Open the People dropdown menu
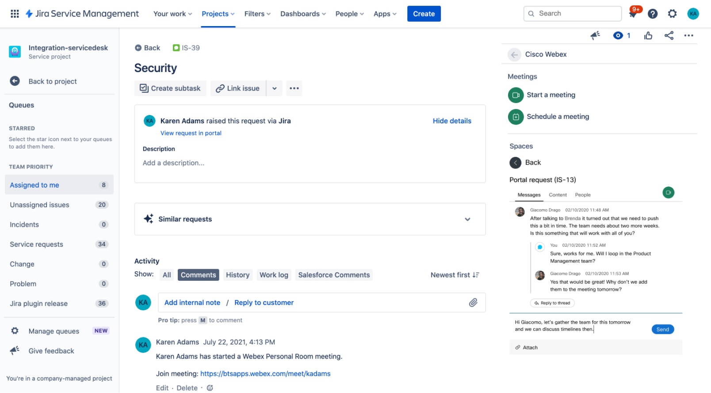Image resolution: width=711 pixels, height=393 pixels. (350, 14)
